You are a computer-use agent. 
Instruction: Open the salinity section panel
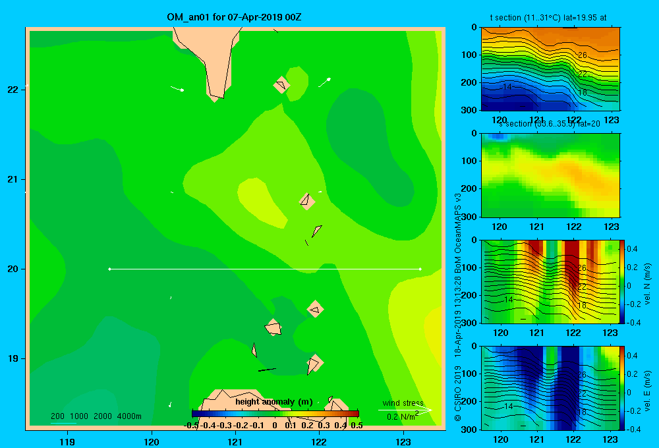click(x=550, y=175)
